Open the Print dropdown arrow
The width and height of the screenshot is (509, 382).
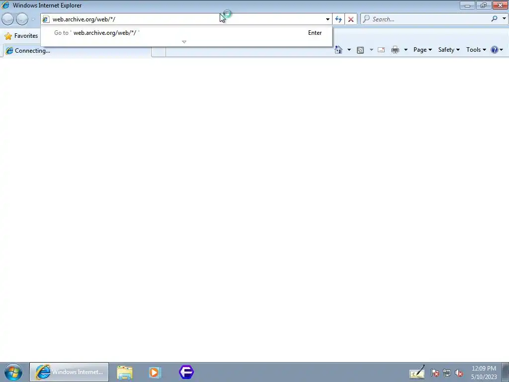[x=406, y=50]
